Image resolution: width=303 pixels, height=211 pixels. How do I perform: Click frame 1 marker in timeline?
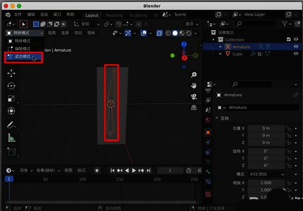9,179
